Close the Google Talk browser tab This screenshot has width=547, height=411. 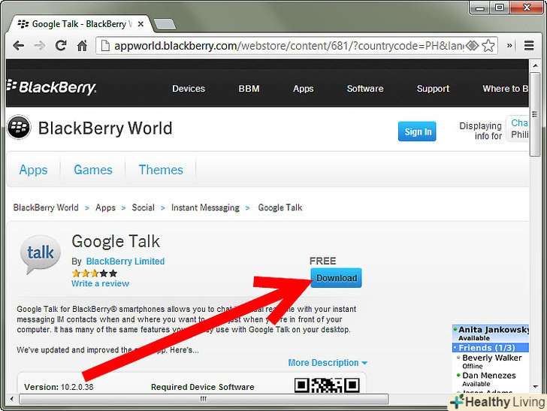[141, 24]
